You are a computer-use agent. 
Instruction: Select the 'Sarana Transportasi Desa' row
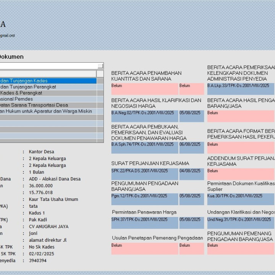click(x=48, y=105)
